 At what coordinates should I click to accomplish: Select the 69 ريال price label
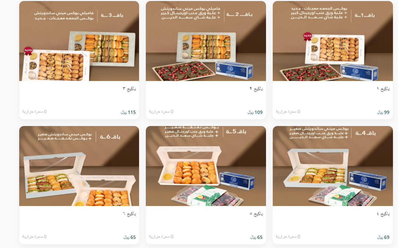[x=383, y=237]
